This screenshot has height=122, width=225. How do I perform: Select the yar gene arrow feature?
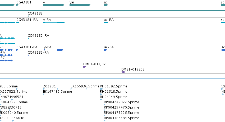(80, 5)
